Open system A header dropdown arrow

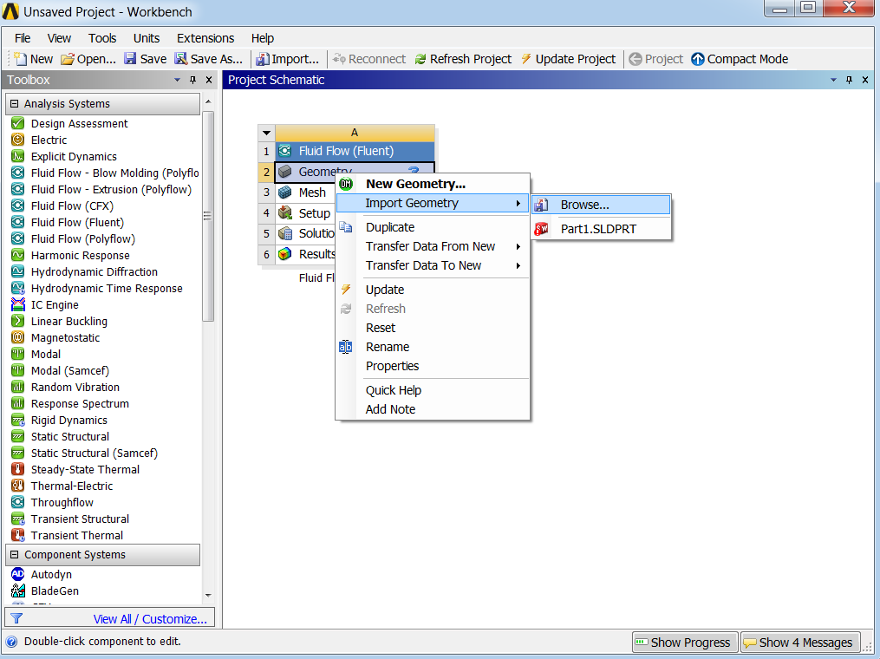266,133
